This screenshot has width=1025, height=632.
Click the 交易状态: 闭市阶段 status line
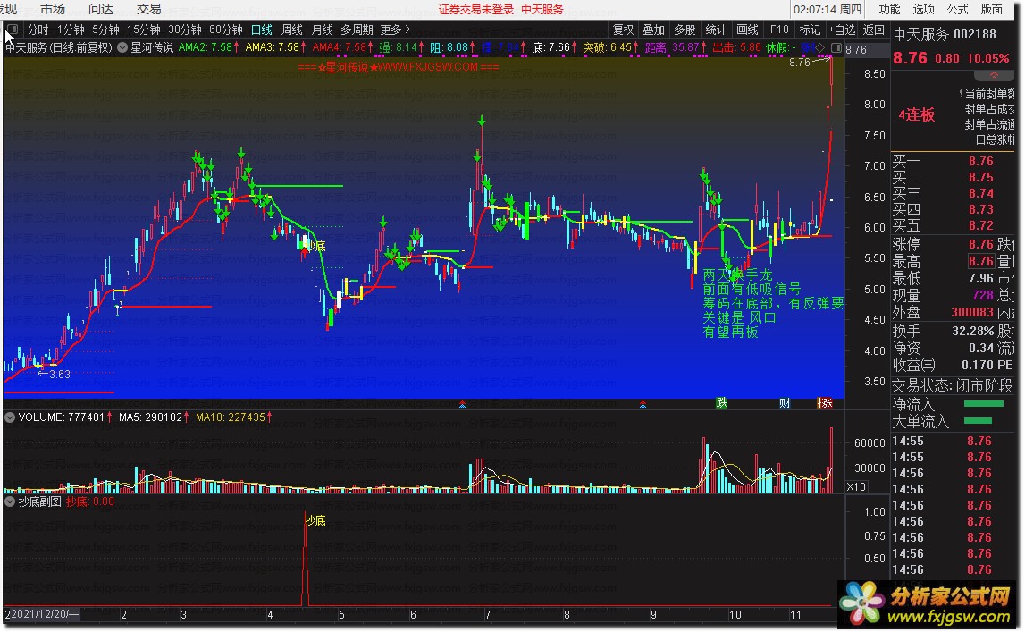tap(953, 385)
